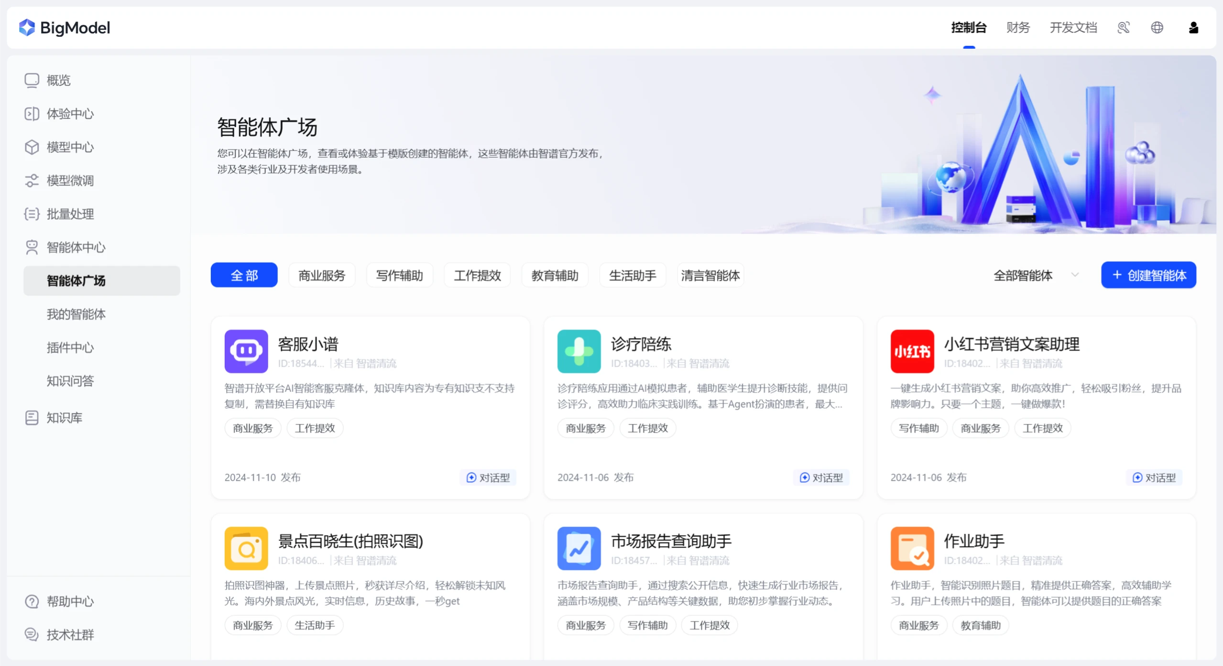1223x666 pixels.
Task: Click the 批量处理 sidebar icon
Action: [32, 214]
